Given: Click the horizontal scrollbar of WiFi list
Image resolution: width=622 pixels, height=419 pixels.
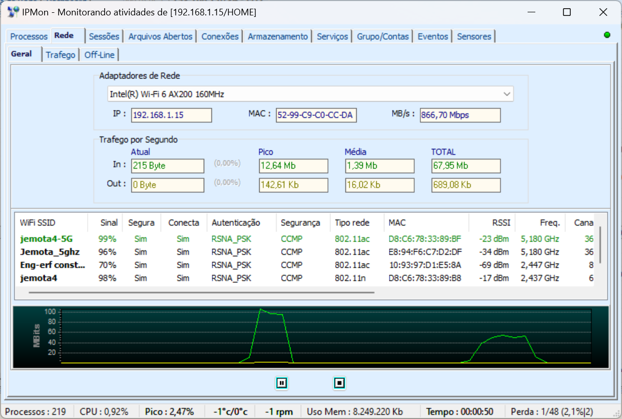Looking at the screenshot, I should pos(202,292).
